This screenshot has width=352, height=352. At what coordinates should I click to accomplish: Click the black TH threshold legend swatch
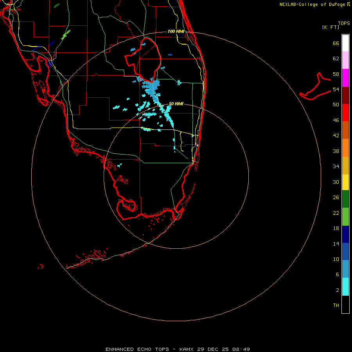click(x=345, y=304)
